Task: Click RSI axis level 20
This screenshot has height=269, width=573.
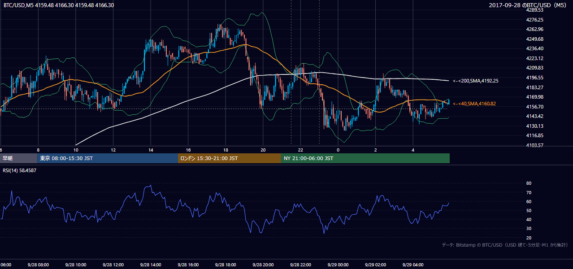Action: (529, 238)
